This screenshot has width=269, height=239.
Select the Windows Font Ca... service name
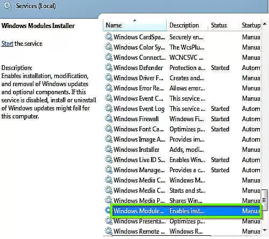(139, 129)
